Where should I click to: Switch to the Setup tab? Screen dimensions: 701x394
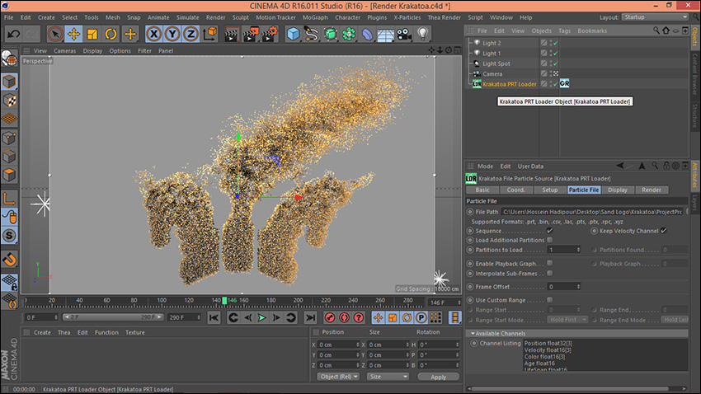pyautogui.click(x=550, y=190)
